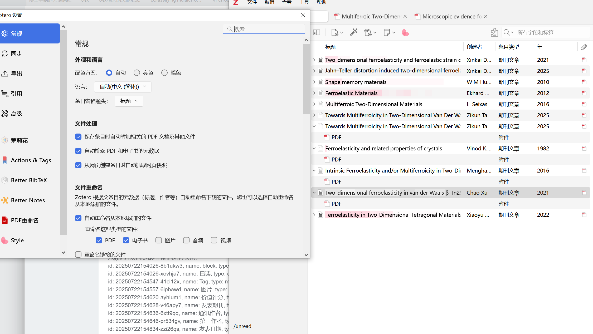
Task: Click the New Note toolbar icon
Action: click(x=387, y=33)
